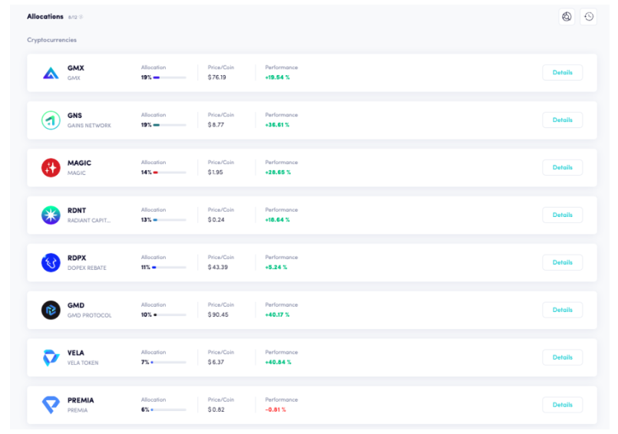Open Details for PREMIA
This screenshot has width=618, height=434.
tap(563, 405)
